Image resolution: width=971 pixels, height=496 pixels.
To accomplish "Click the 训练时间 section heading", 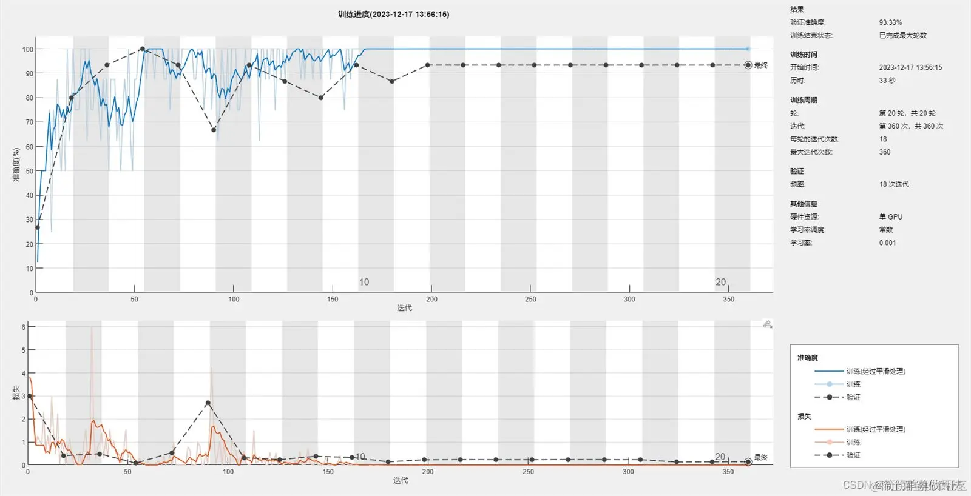I will click(804, 55).
